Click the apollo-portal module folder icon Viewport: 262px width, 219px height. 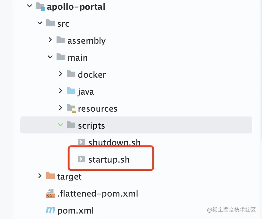point(40,6)
